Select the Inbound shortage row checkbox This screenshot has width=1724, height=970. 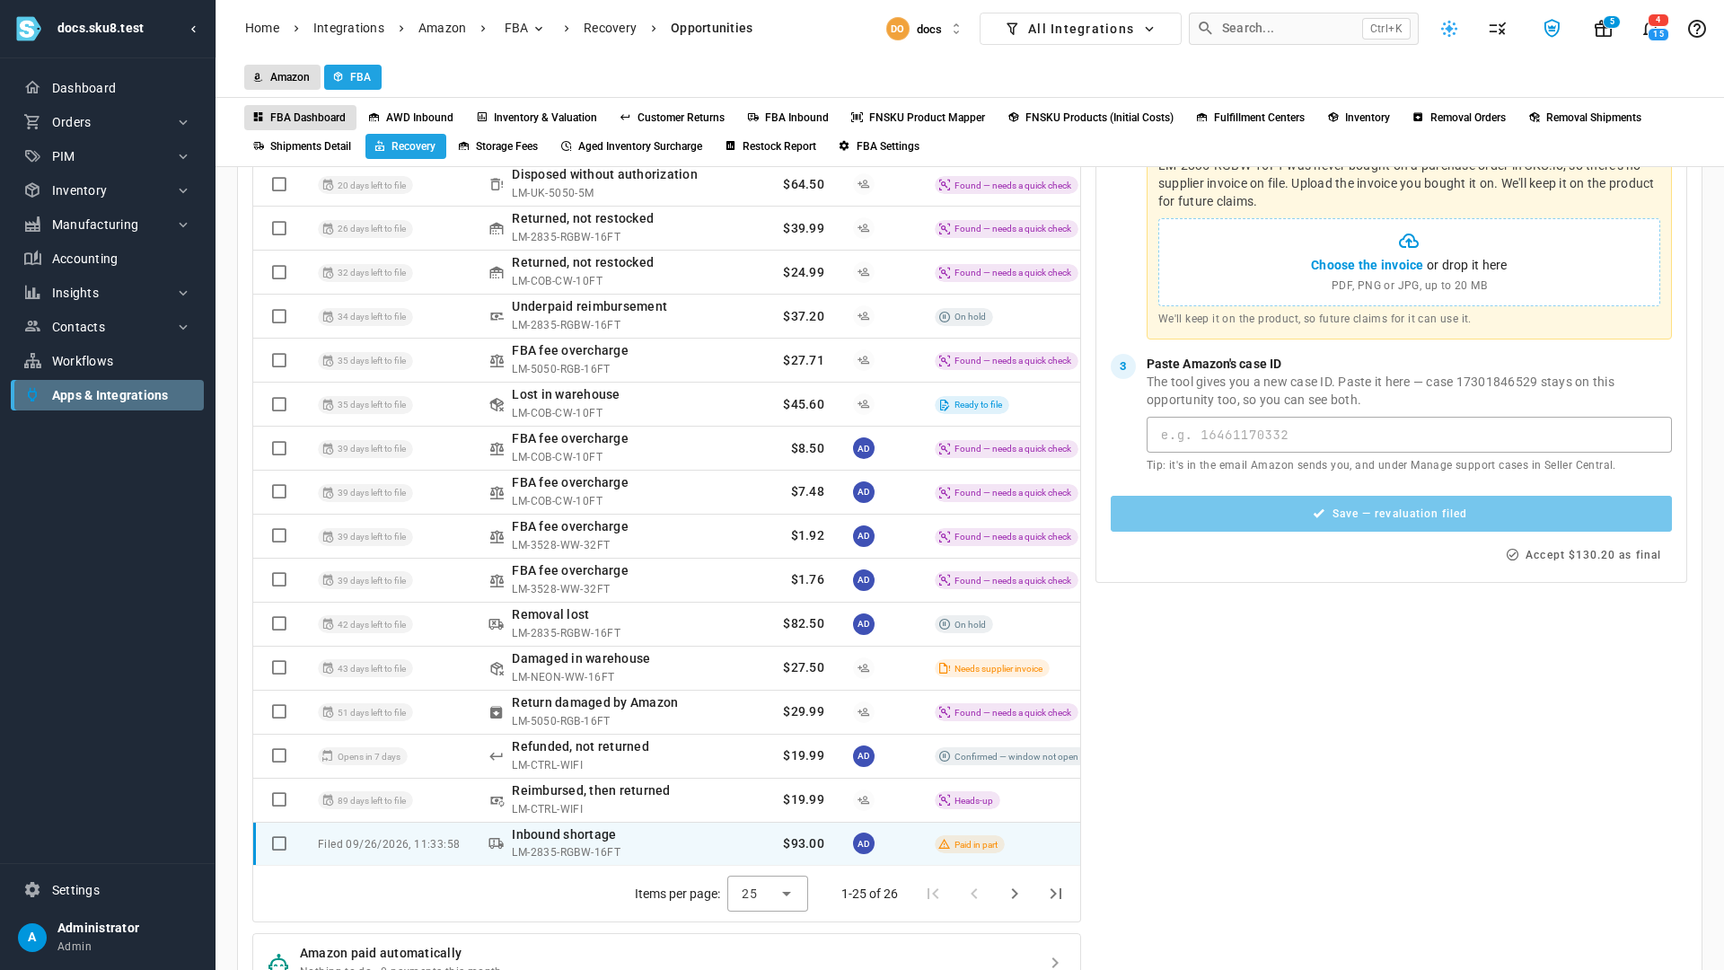point(279,843)
